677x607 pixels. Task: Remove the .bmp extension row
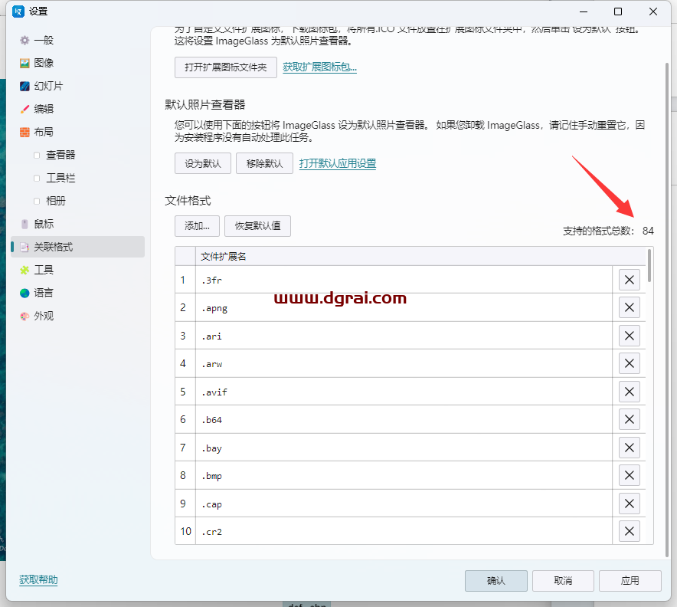coord(629,475)
